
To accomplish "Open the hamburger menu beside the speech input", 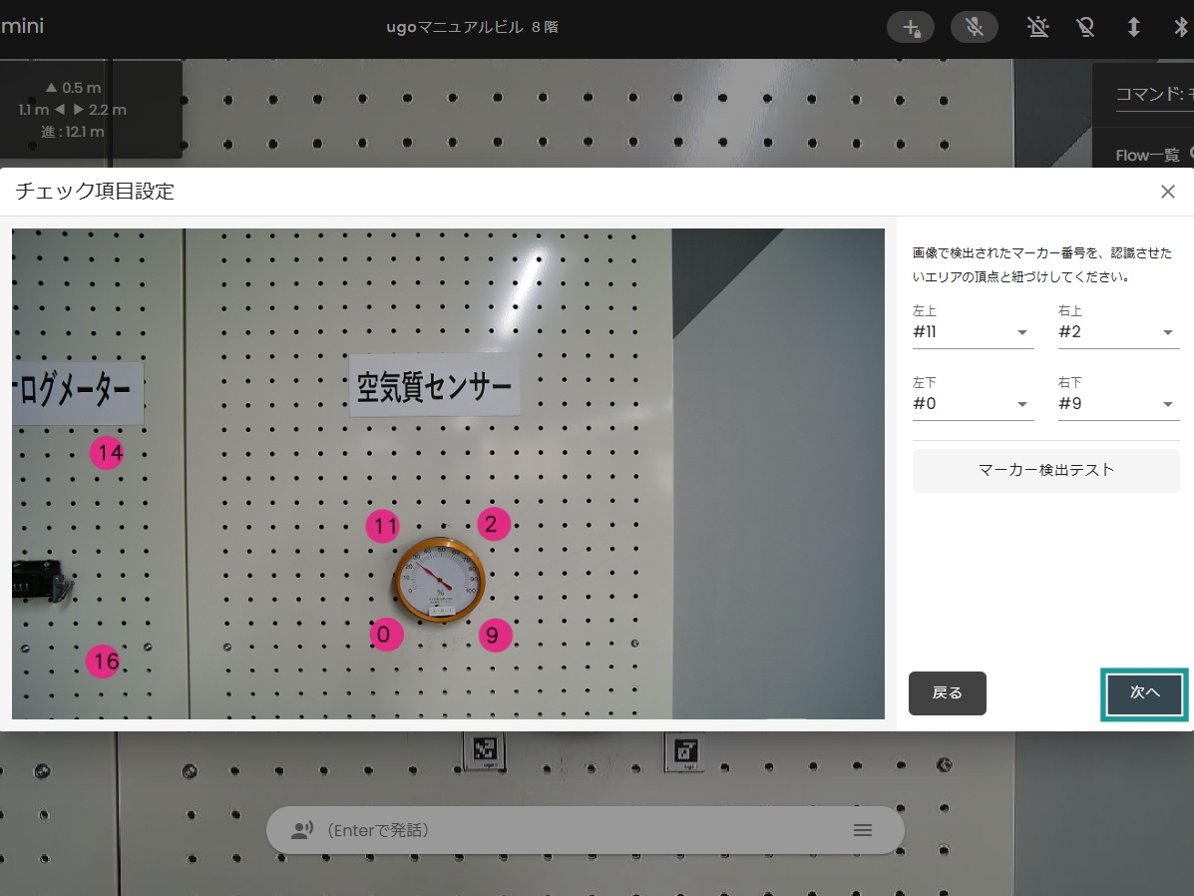I will pos(862,829).
